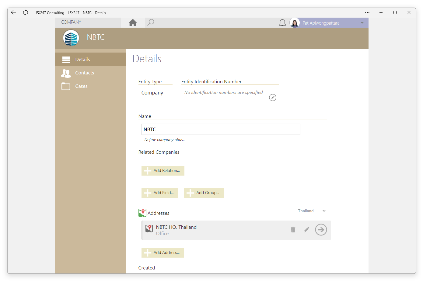Open NBTC HQ address arrow button

coord(321,230)
